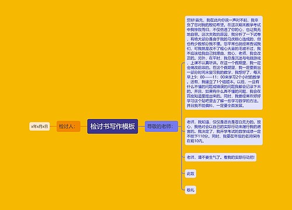Click the paragraph node starting 老师,我知道

(224, 131)
